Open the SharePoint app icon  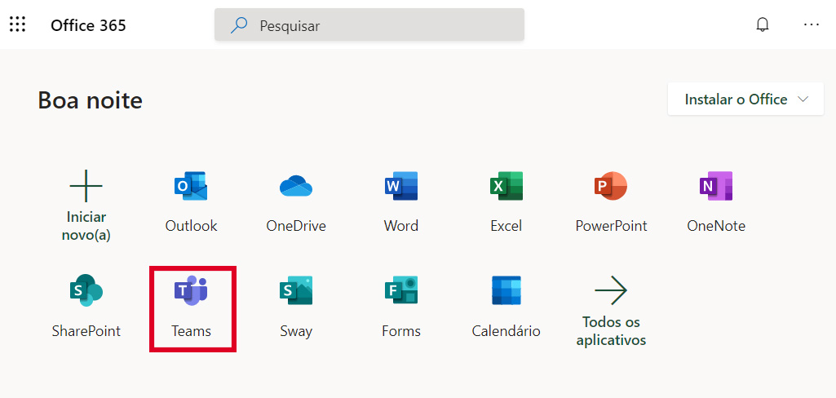click(86, 291)
